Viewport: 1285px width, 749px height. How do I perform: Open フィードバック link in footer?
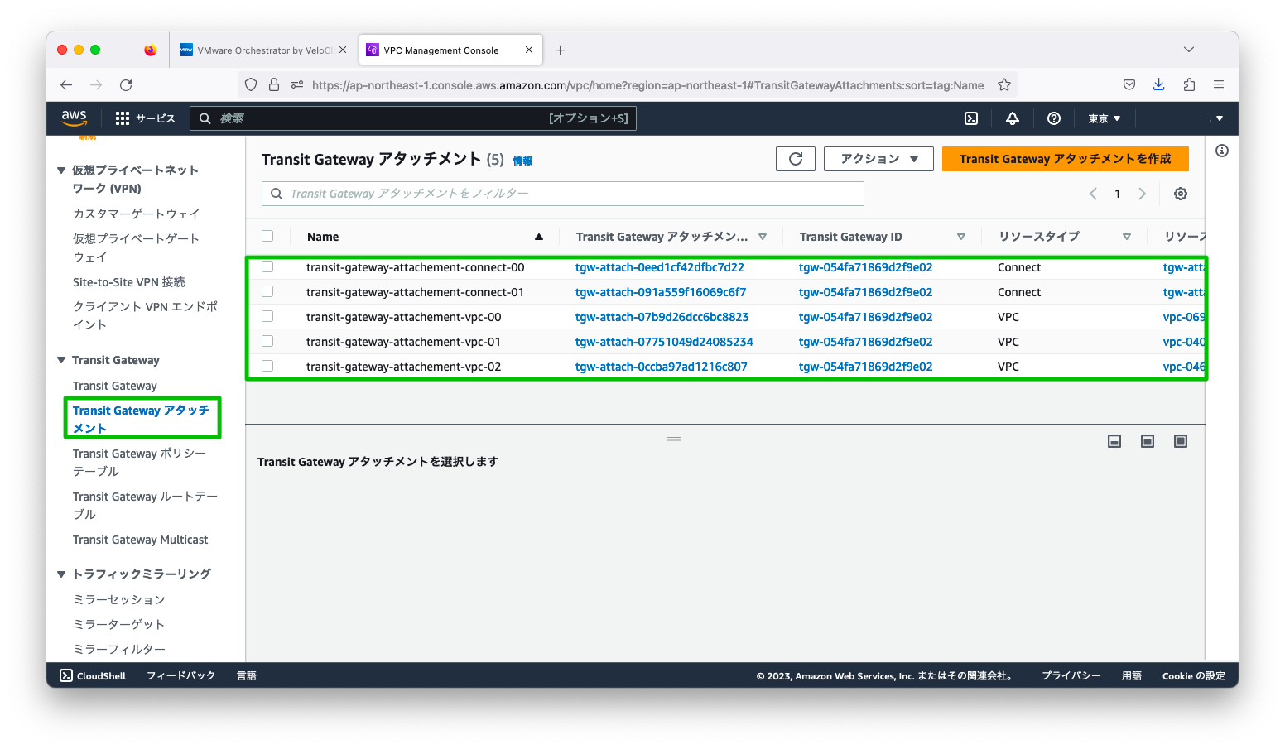click(181, 675)
